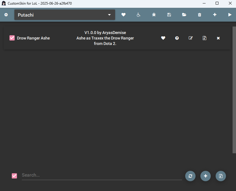Remove Drow Ranger Ashe with the X icon
This screenshot has height=191, width=236.
click(218, 38)
